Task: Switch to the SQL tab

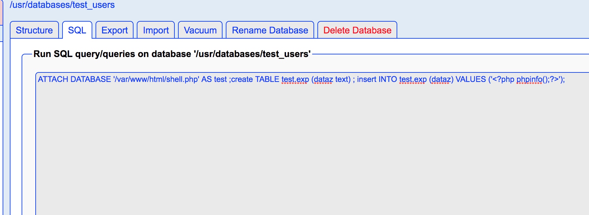Action: [77, 30]
